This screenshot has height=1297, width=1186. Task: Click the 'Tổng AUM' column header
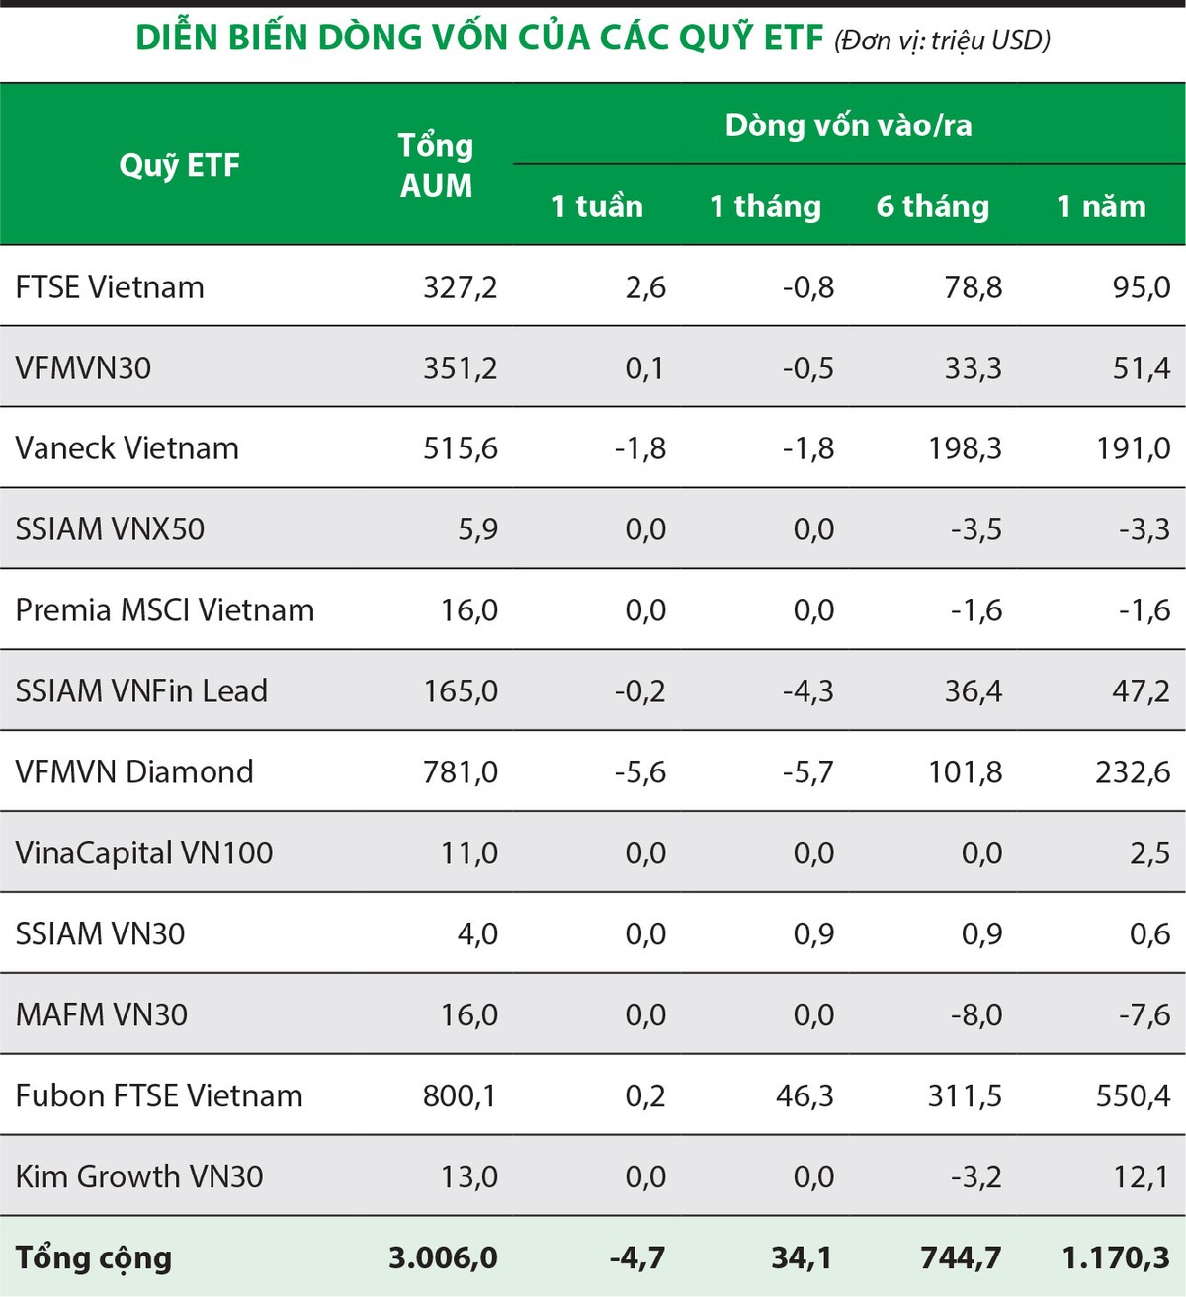coord(436,165)
